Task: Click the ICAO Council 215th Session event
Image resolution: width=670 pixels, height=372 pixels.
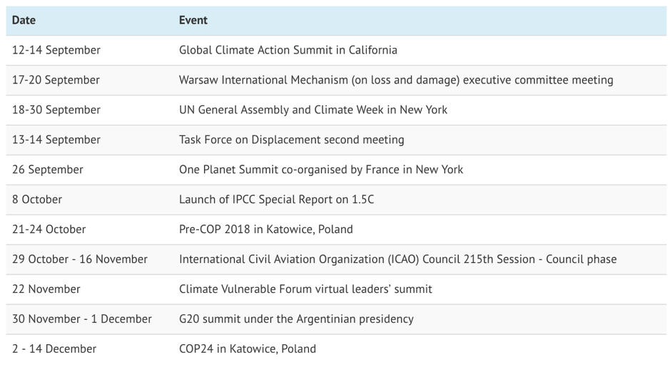Action: tap(397, 259)
